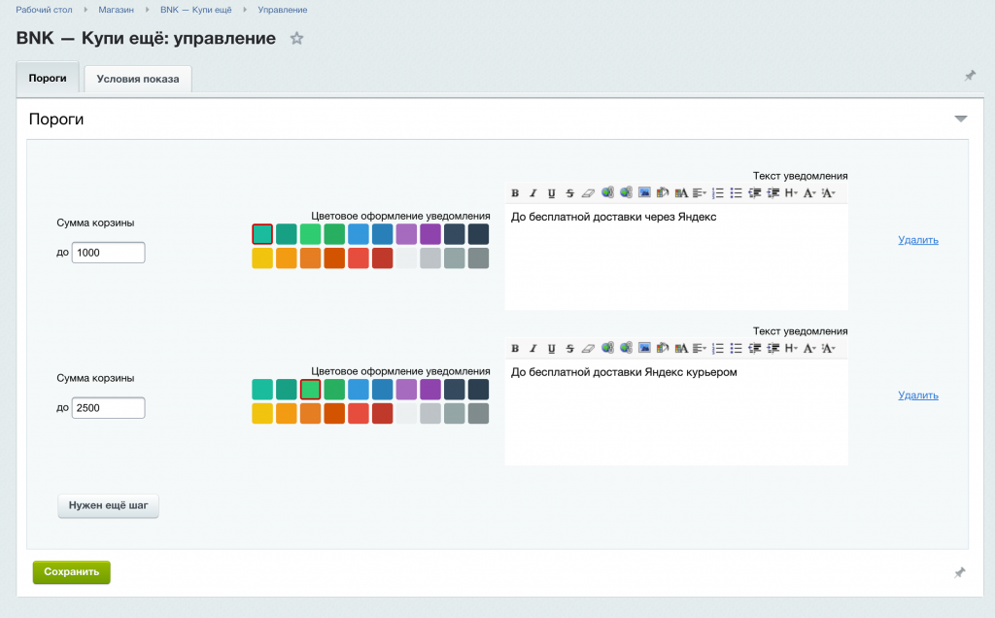
Task: Open text alignment dropdown in 2500 threshold editor
Action: tap(700, 348)
